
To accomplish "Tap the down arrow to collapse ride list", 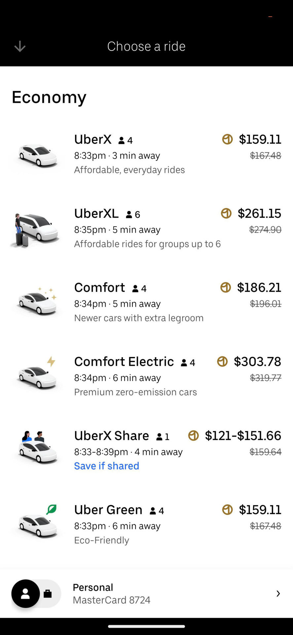I will point(20,46).
